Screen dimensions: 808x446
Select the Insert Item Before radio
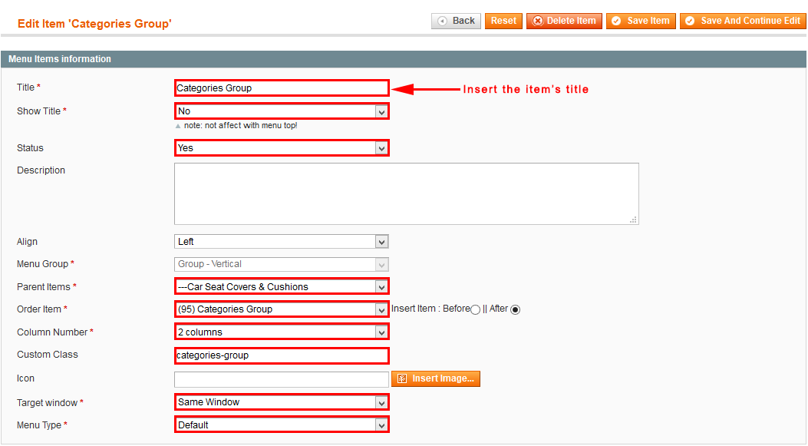point(475,309)
